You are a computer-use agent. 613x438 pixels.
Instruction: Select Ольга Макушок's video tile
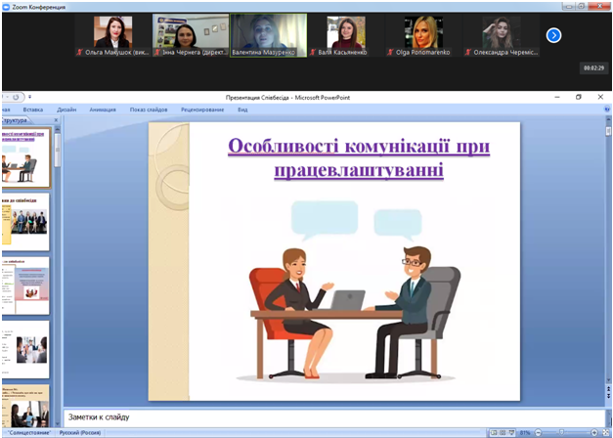(x=112, y=35)
